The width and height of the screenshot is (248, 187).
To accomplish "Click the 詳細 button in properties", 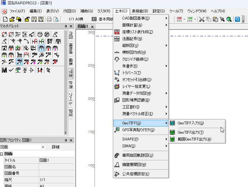I will point(55,147).
